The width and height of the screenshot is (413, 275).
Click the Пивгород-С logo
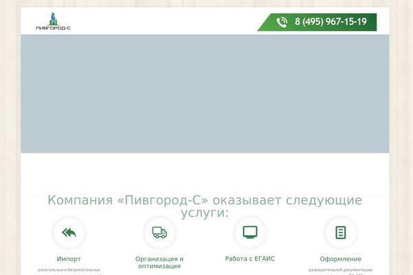(x=53, y=21)
